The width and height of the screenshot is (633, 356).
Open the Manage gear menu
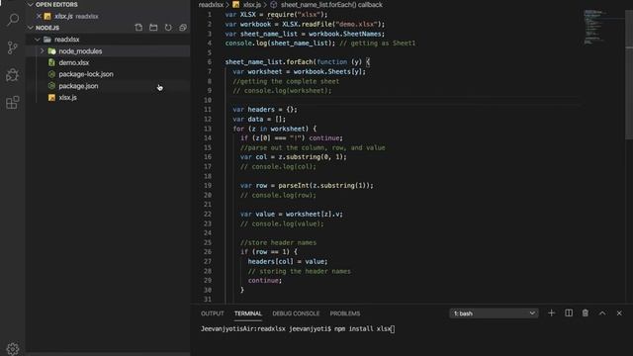[13, 349]
